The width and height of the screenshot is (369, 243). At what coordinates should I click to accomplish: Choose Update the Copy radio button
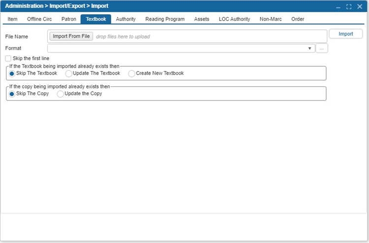[x=61, y=94]
